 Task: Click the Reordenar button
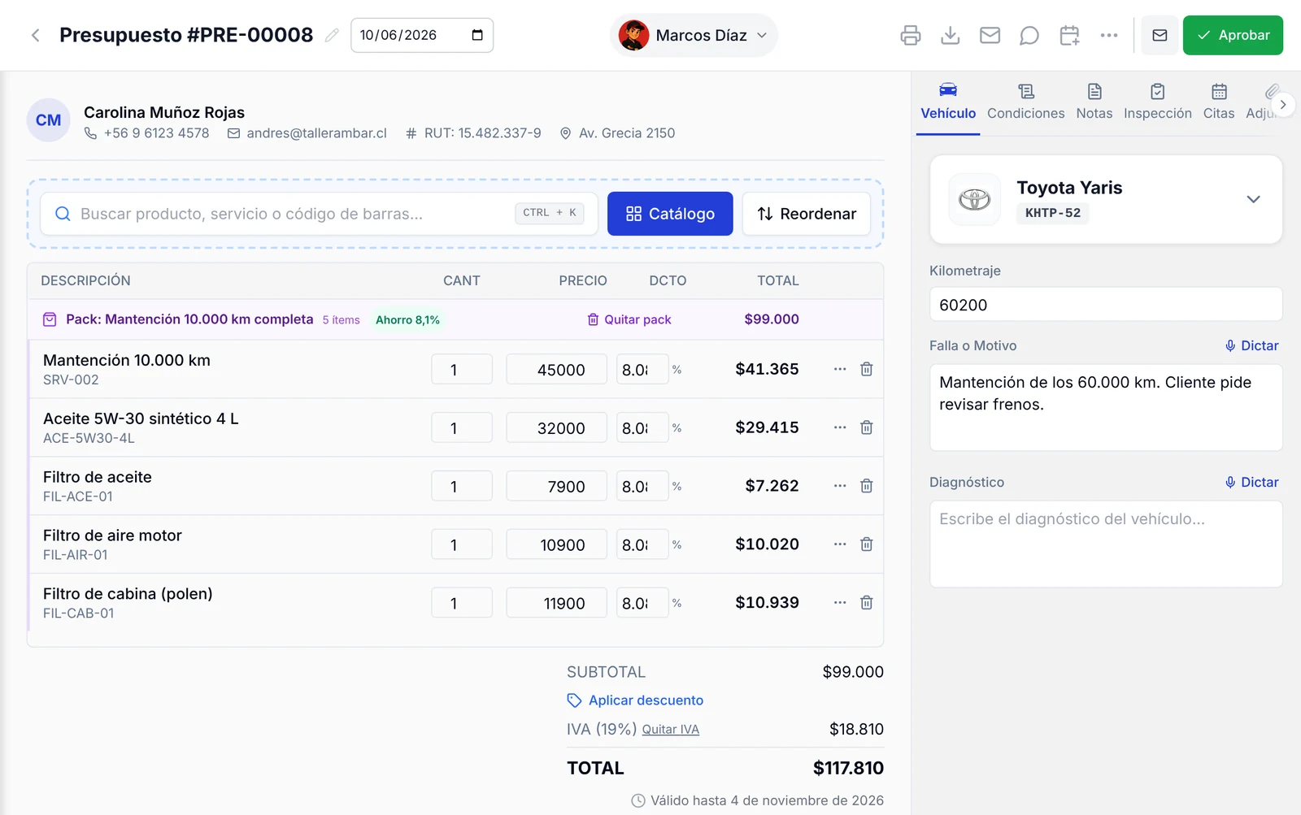pos(807,214)
